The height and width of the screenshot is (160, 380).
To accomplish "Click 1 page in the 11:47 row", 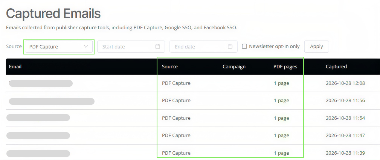I will (281, 136).
